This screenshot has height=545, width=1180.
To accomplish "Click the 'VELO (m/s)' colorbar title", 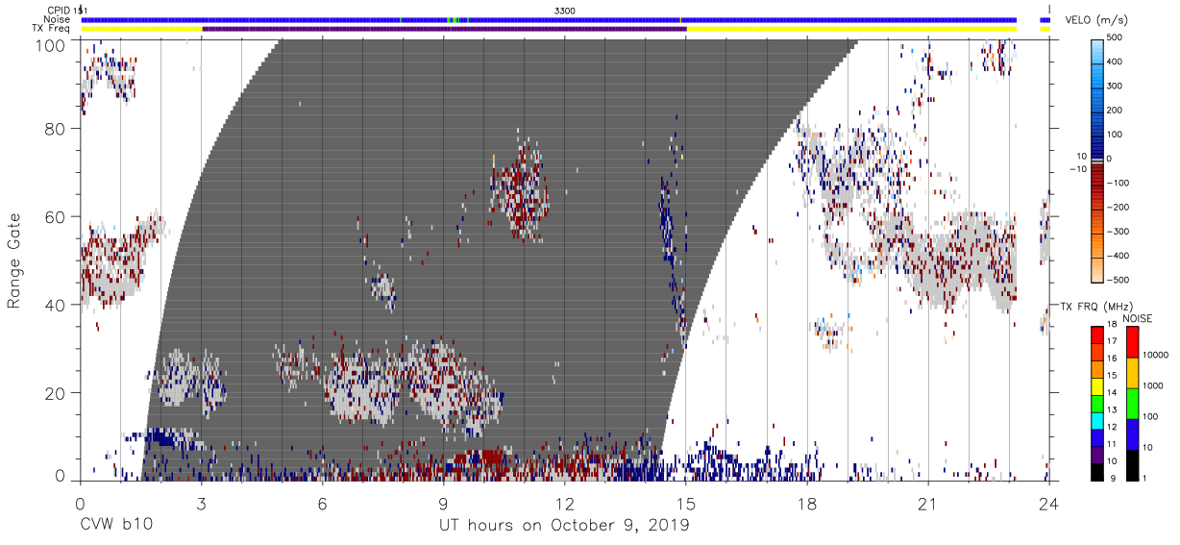I will (x=1098, y=21).
